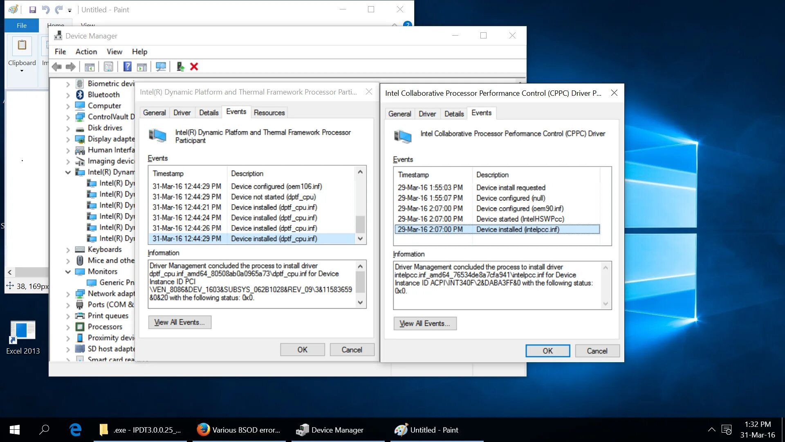Viewport: 785px width, 442px height.
Task: Click Cancel in the CPPC driver dialog
Action: pyautogui.click(x=597, y=351)
